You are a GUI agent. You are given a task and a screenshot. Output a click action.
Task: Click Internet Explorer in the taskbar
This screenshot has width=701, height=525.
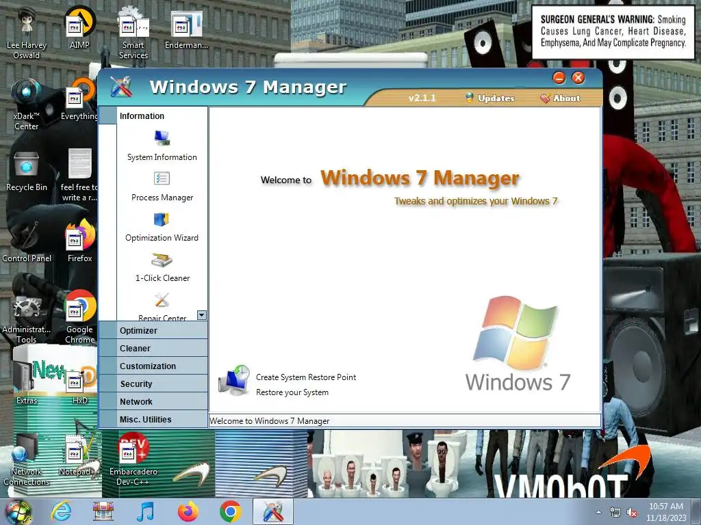click(60, 511)
